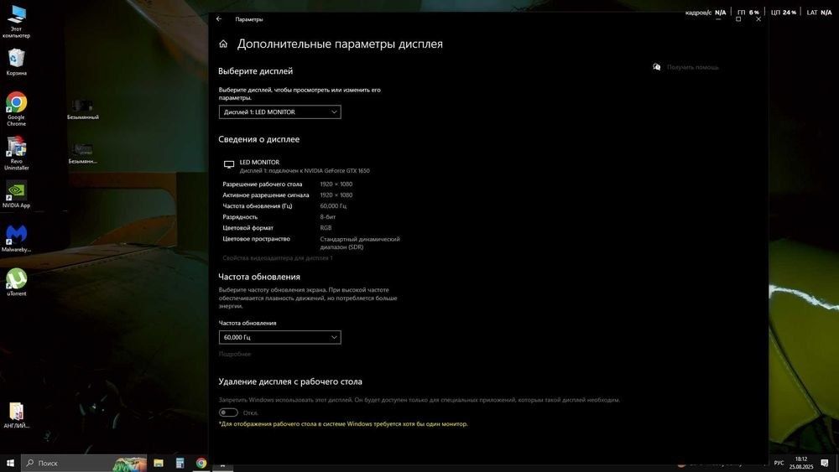
Task: Open Корзина recycle bin icon
Action: click(16, 61)
